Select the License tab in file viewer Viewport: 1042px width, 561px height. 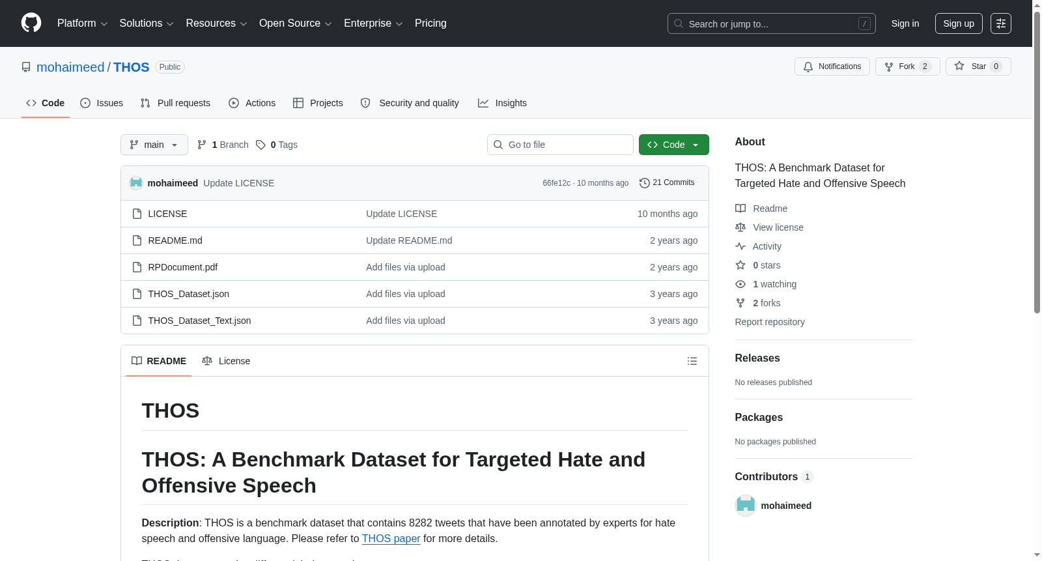pyautogui.click(x=226, y=361)
